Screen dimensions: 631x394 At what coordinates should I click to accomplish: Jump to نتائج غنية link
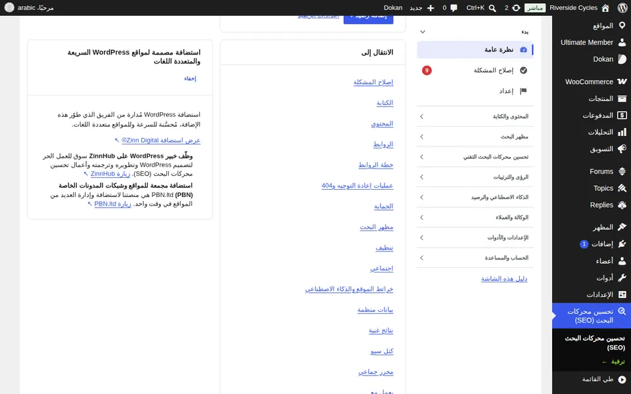(x=381, y=331)
